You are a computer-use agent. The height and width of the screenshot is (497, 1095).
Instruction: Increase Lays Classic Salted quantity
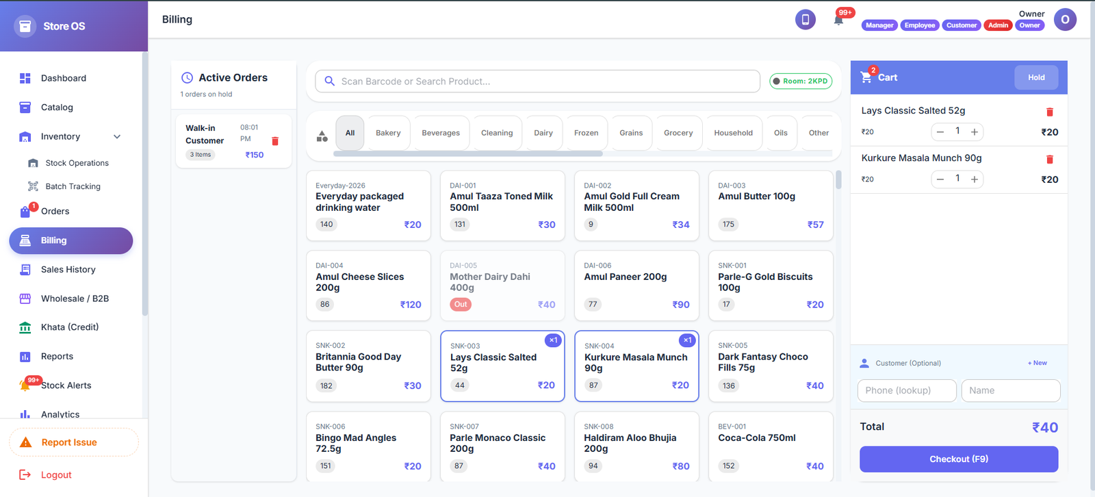(975, 132)
